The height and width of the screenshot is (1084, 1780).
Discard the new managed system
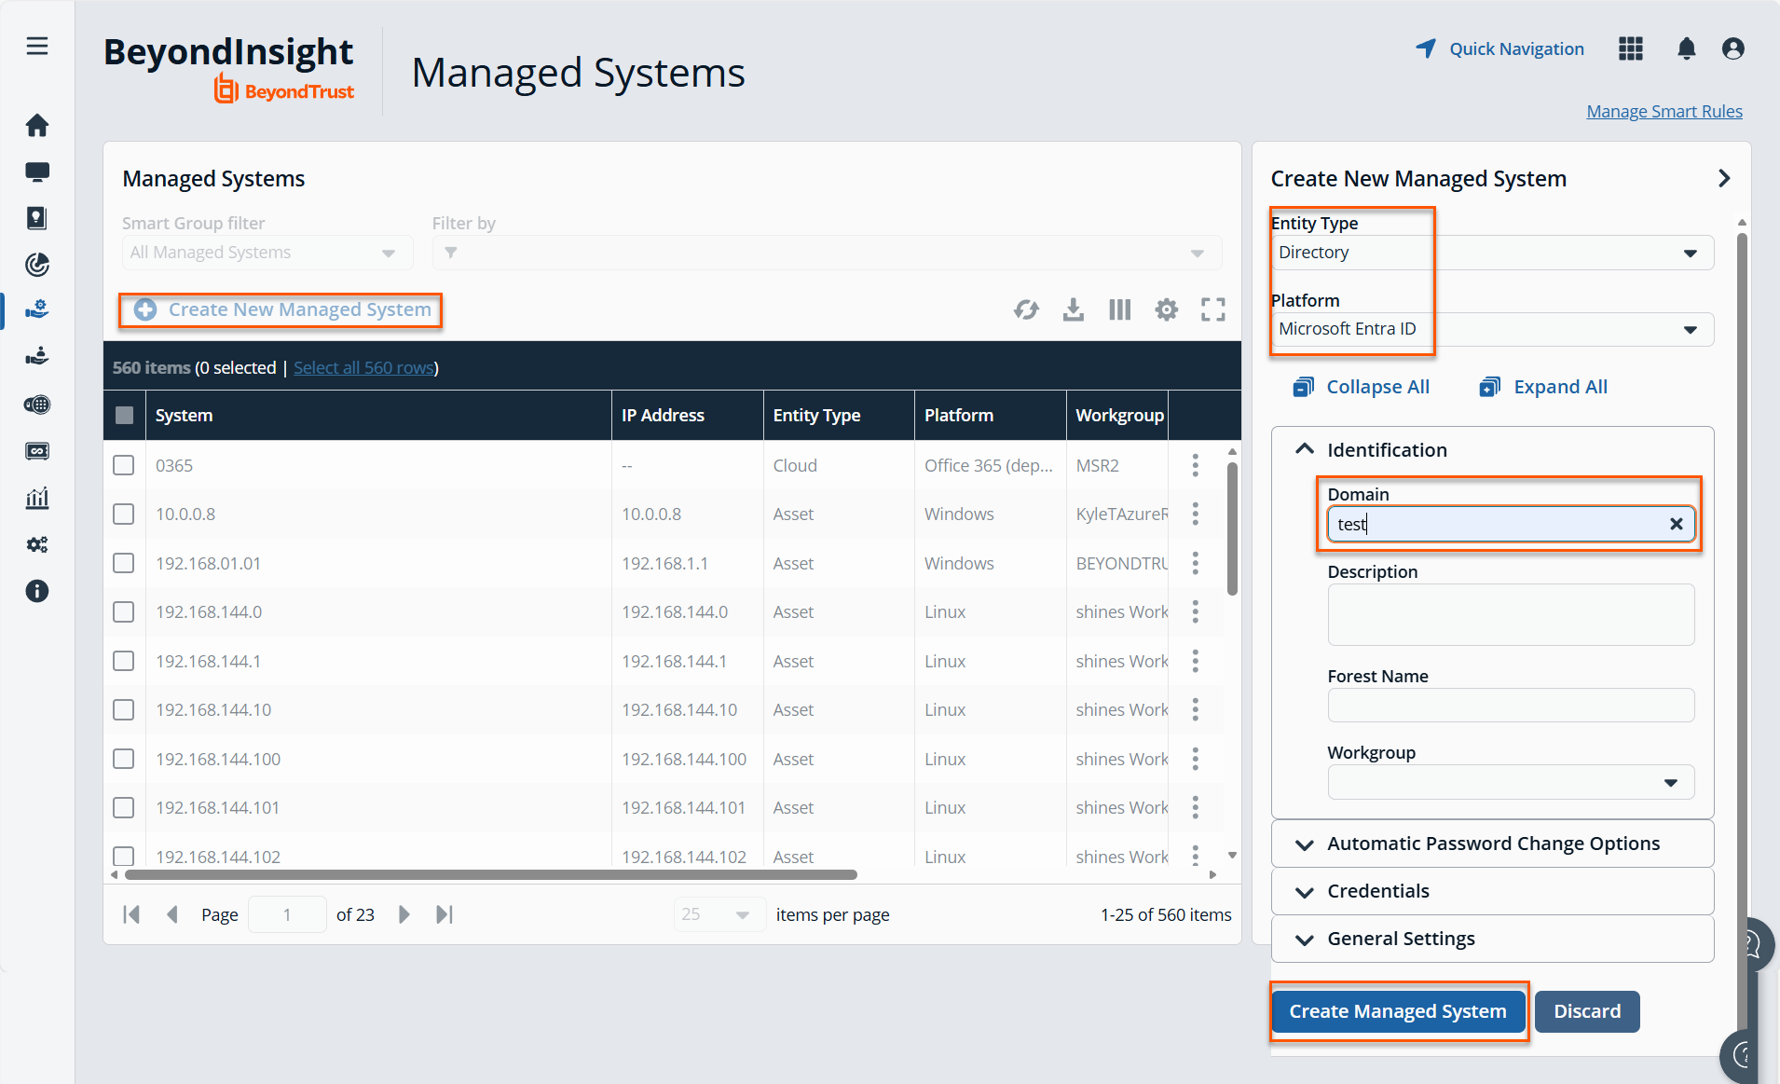coord(1587,1011)
